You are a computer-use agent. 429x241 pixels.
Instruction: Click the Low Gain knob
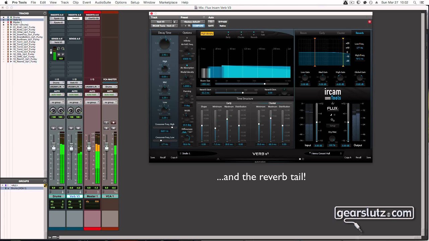point(305,78)
